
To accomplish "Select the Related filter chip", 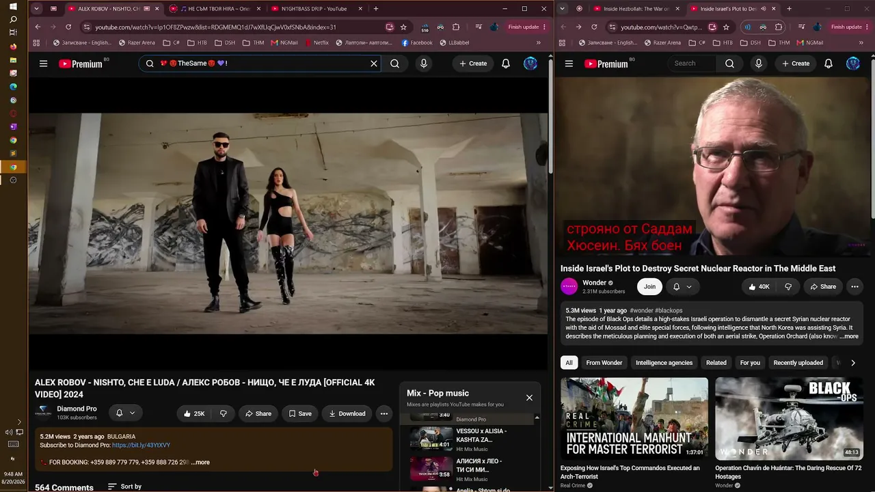I will [716, 363].
